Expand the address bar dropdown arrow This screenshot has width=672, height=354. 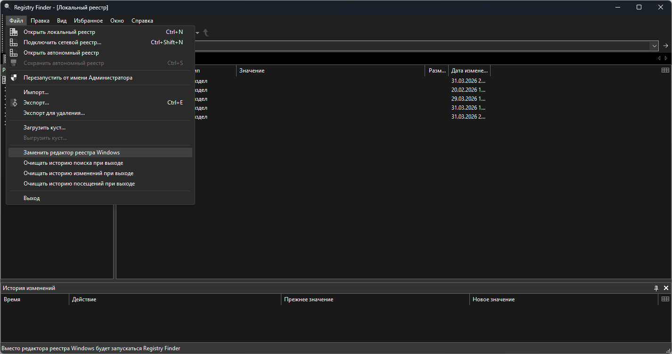pos(654,46)
